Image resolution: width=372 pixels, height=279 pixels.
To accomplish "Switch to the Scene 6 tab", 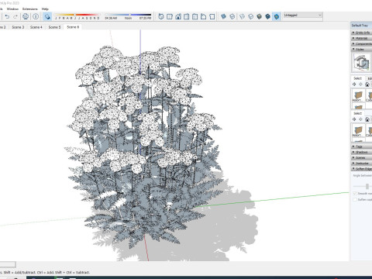I will (x=73, y=27).
